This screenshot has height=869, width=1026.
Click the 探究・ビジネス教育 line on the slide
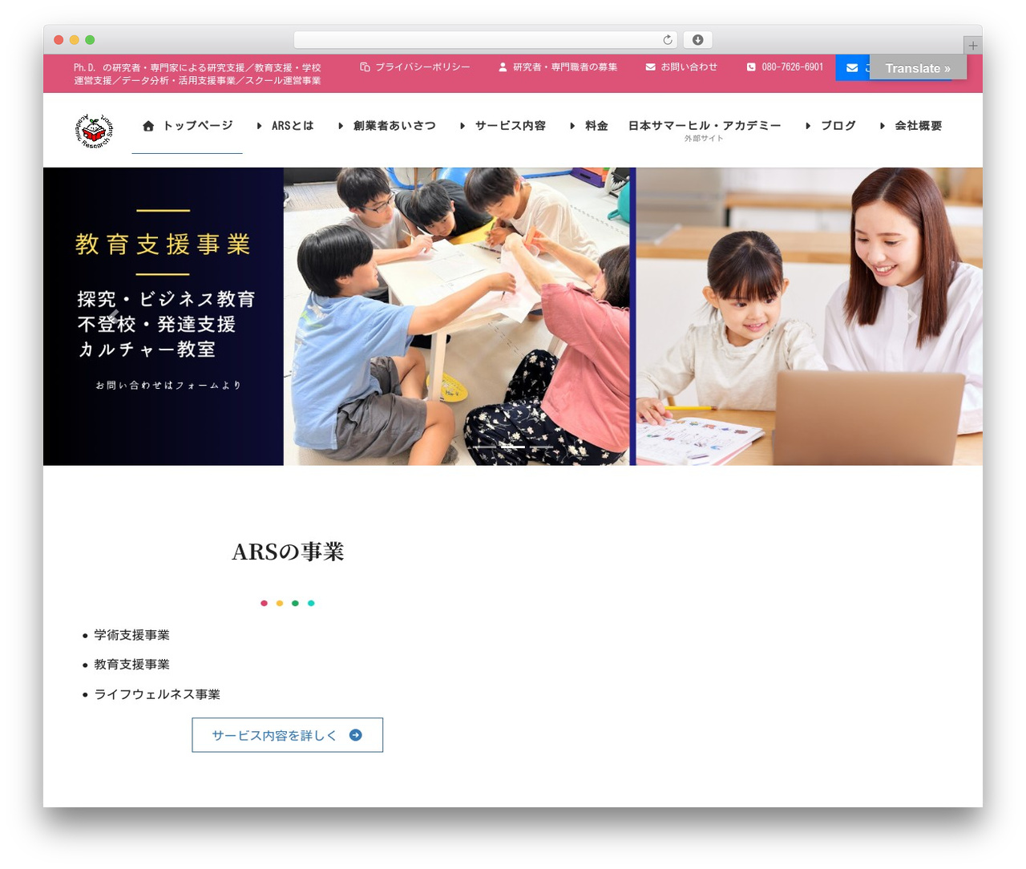(166, 299)
